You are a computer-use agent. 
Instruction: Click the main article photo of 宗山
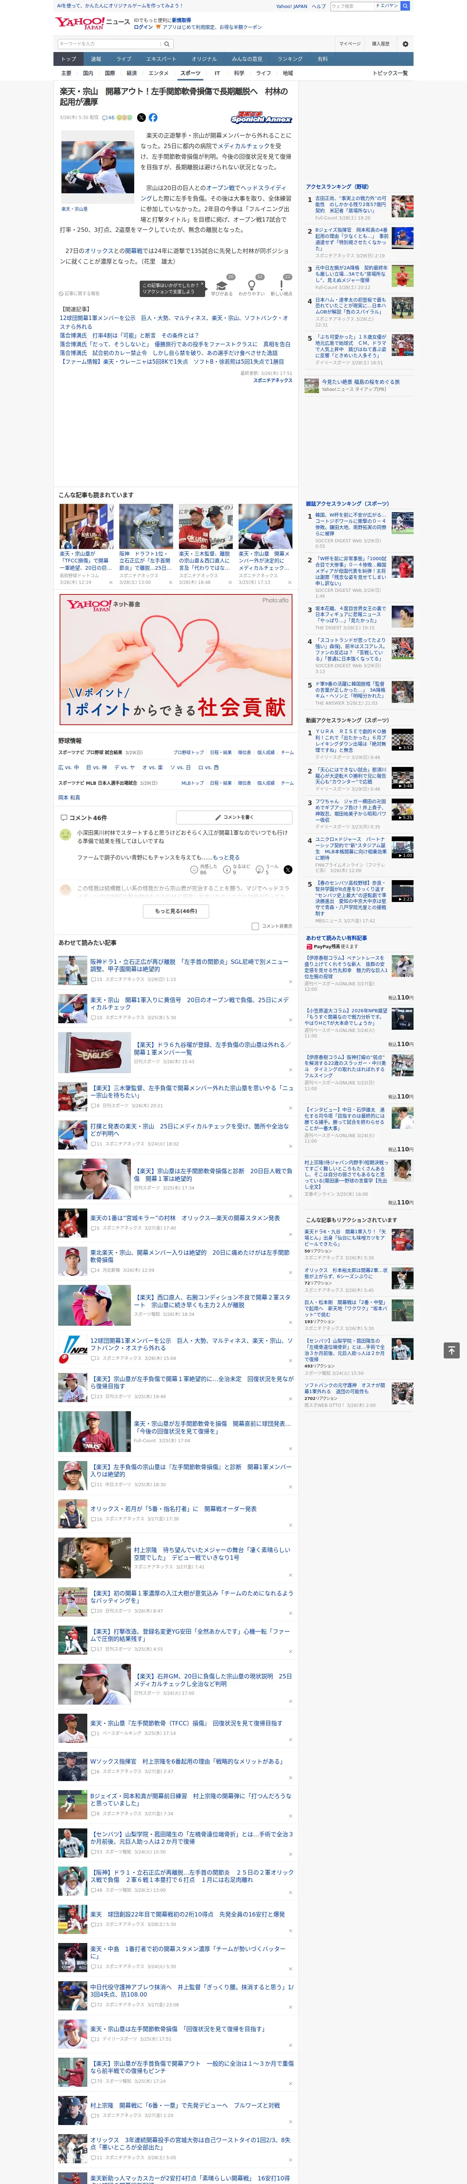pos(97,168)
